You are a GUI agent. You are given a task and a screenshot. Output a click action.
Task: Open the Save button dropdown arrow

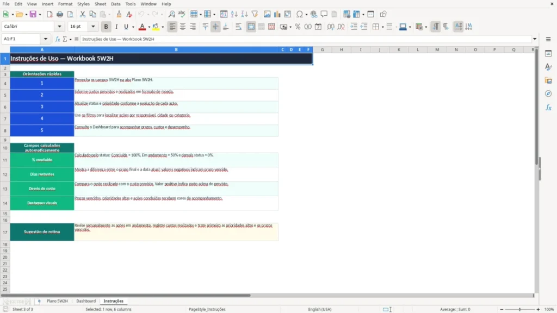(40, 15)
